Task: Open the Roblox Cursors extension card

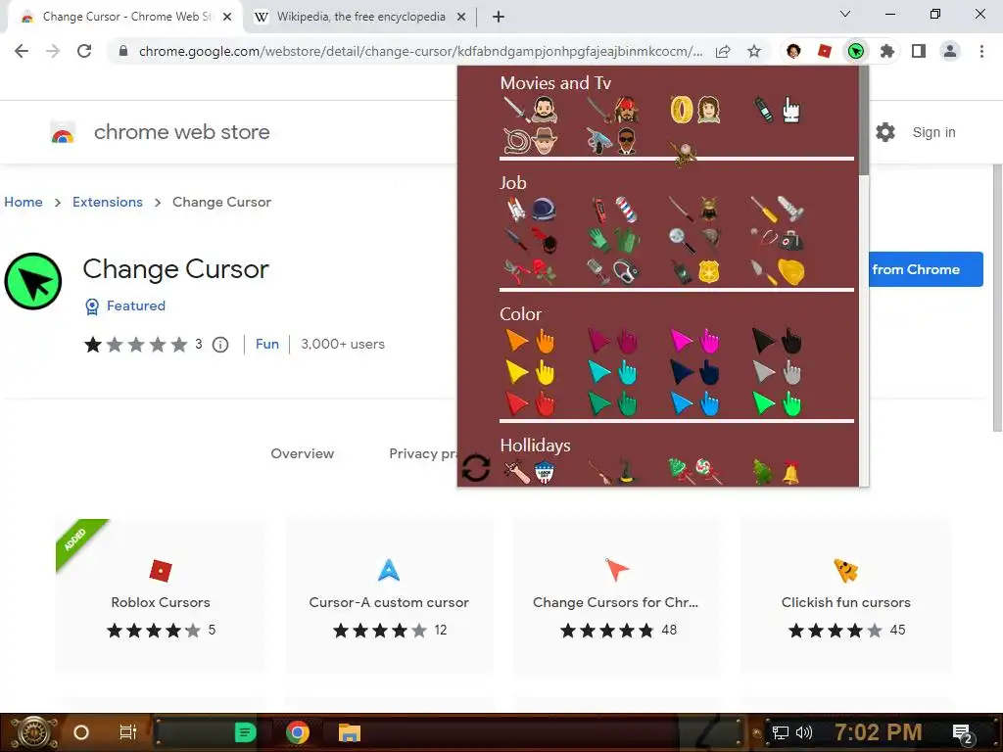Action: click(161, 595)
